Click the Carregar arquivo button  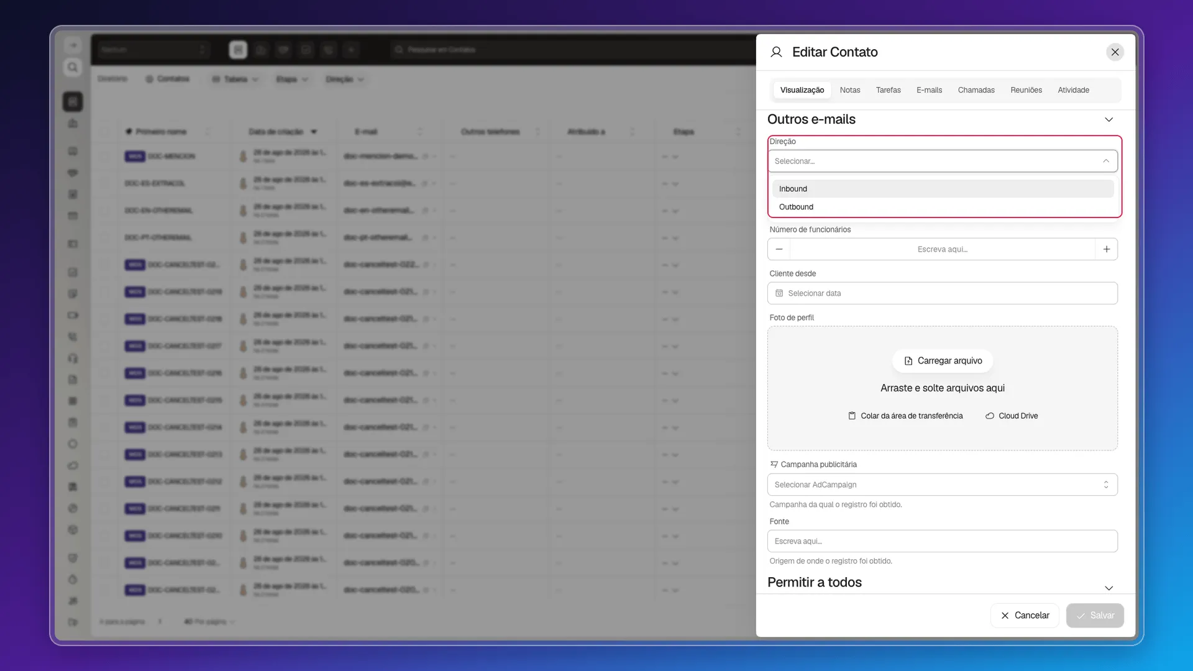tap(943, 361)
